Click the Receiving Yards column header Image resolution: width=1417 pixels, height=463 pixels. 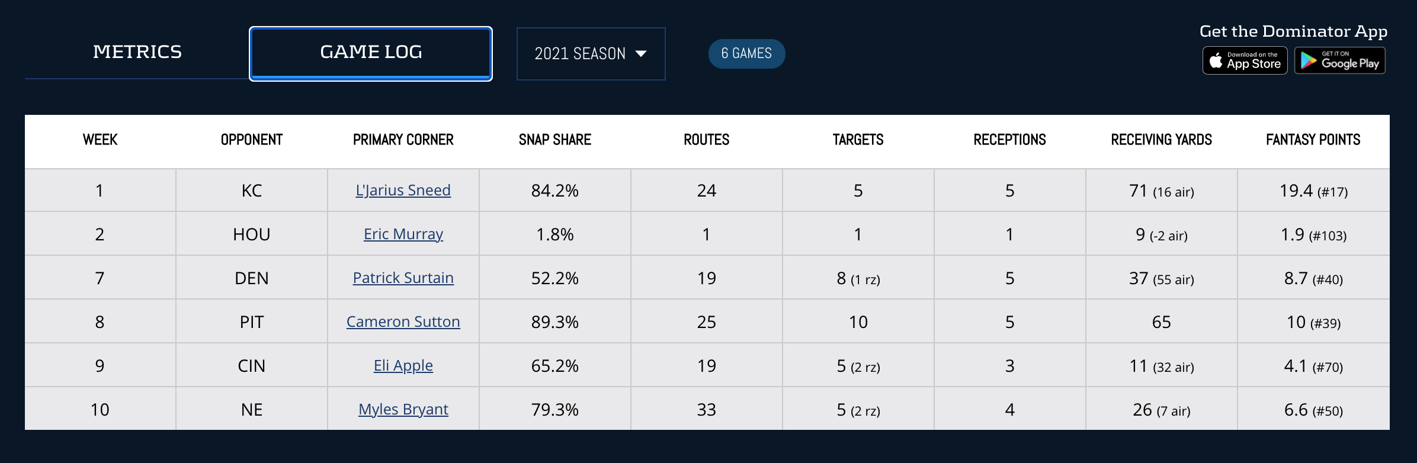(x=1161, y=140)
